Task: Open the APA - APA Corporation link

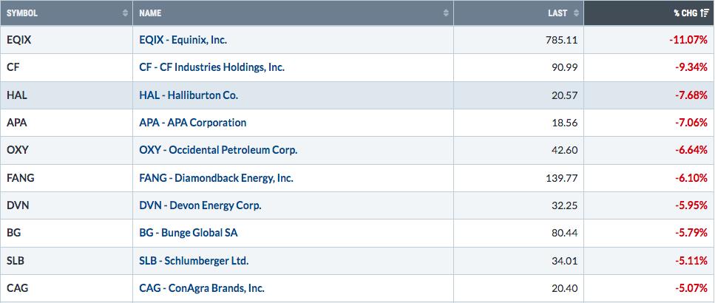Action: 192,123
